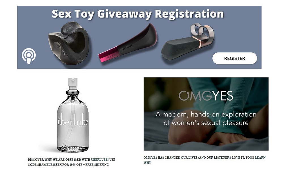Open the UBERLUBE link in the caption
This screenshot has width=290, height=170.
click(100, 160)
